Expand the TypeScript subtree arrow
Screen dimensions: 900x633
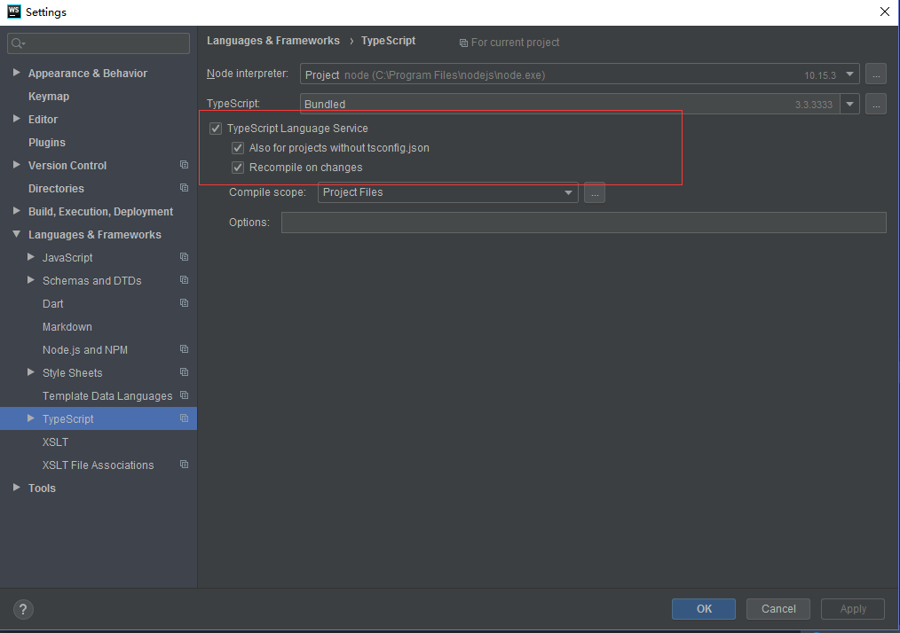click(x=31, y=418)
